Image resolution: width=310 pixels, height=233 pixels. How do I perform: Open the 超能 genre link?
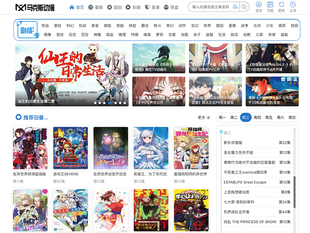point(284,35)
